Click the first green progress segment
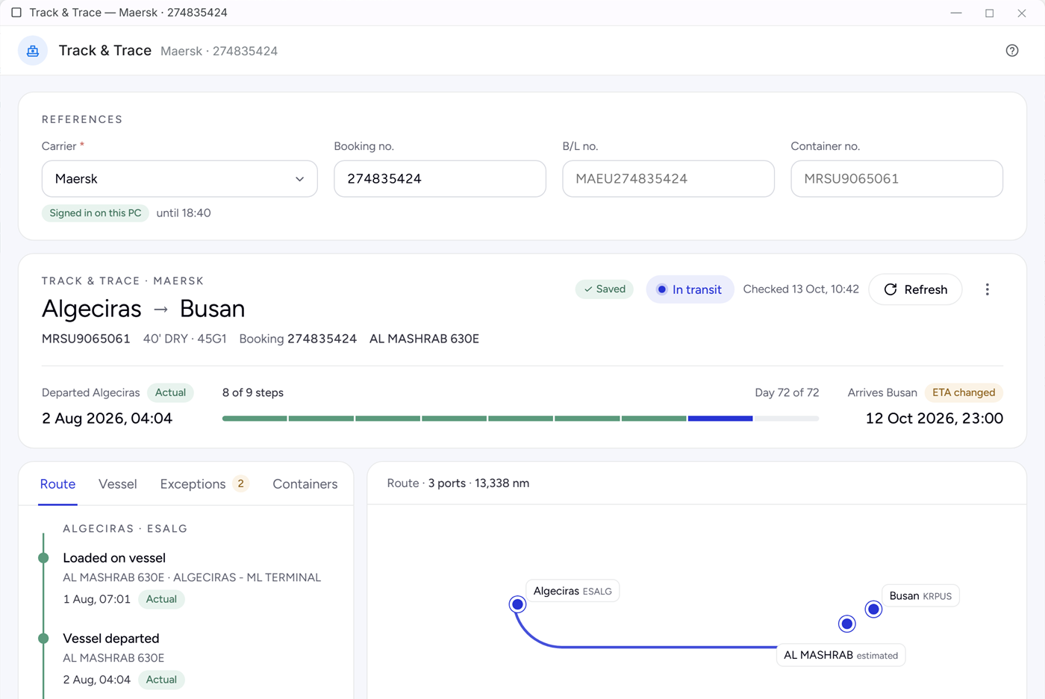 [x=255, y=419]
